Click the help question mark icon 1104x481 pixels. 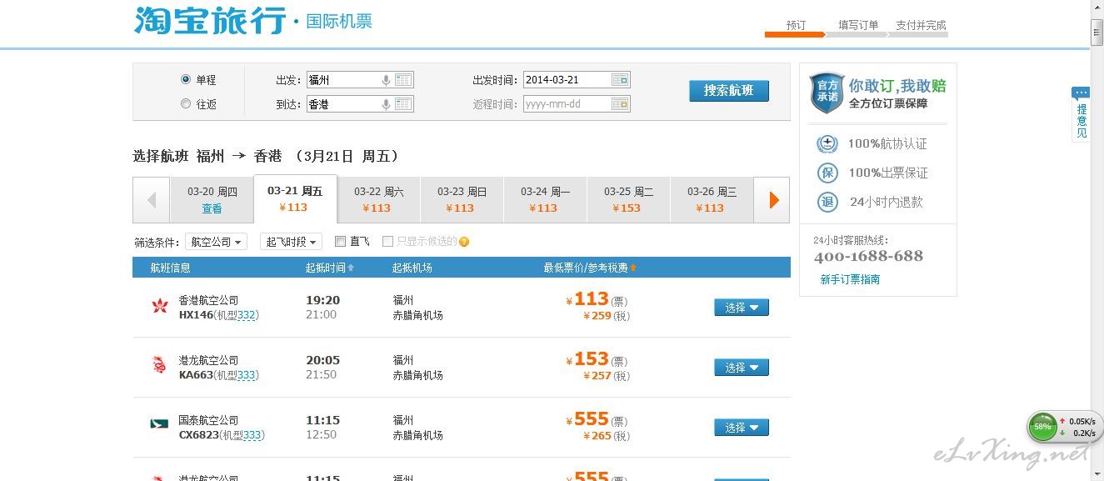click(x=464, y=242)
